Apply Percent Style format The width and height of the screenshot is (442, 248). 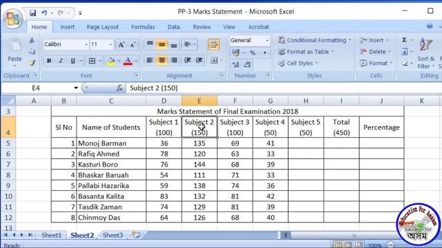tap(253, 52)
